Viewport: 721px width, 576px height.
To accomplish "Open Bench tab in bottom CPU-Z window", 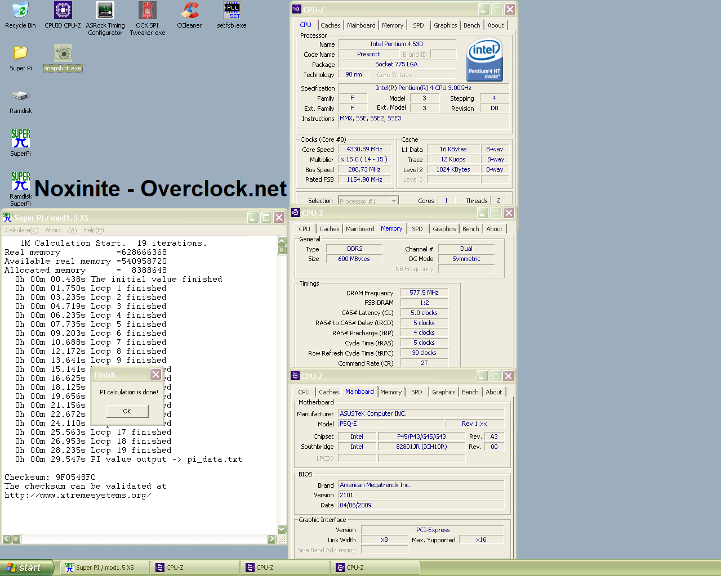I will point(470,392).
